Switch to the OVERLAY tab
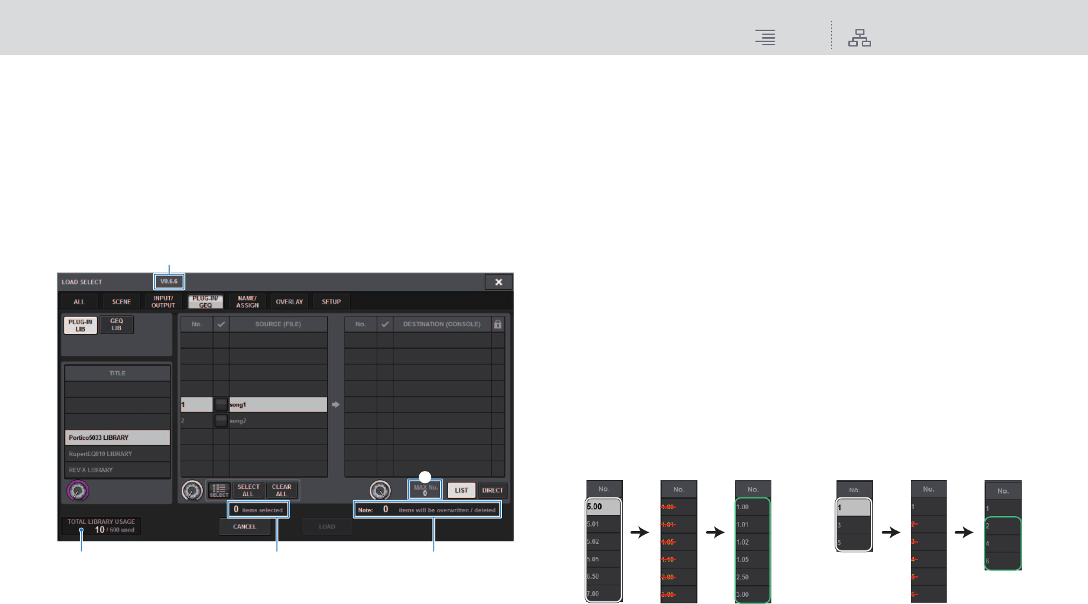Image resolution: width=1088 pixels, height=604 pixels. [289, 302]
